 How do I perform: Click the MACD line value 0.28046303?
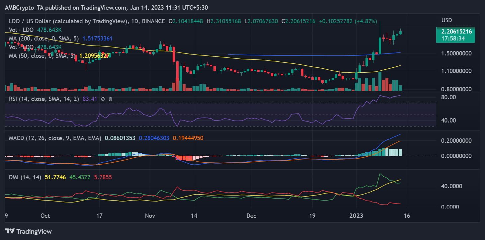point(154,138)
